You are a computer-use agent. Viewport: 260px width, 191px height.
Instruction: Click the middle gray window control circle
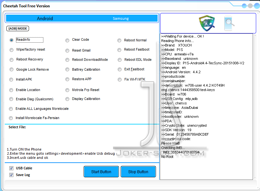[x=250, y=6]
